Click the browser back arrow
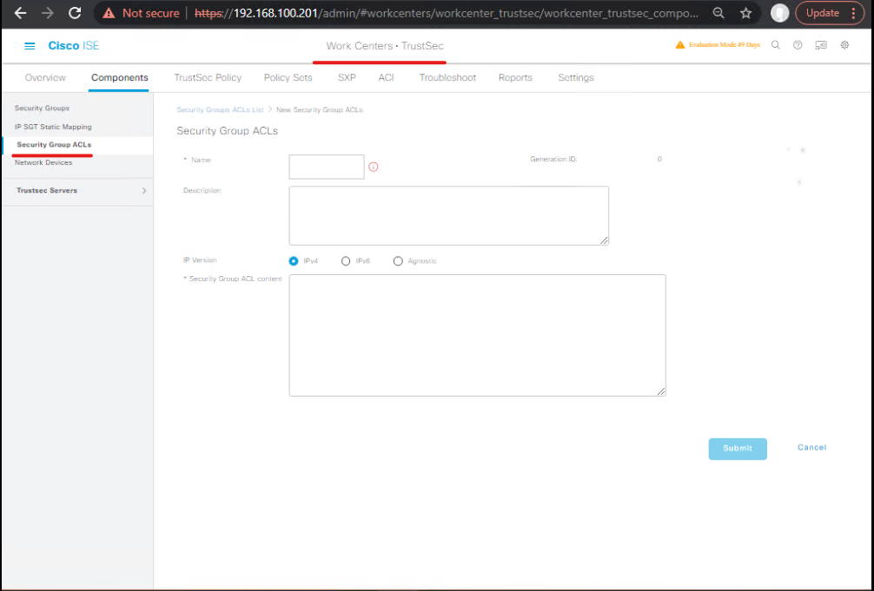The image size is (874, 591). click(20, 13)
